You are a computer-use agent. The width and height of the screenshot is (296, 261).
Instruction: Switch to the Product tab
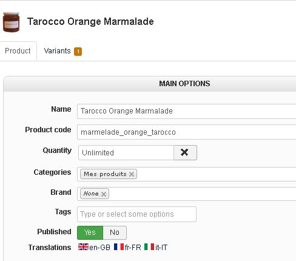pyautogui.click(x=18, y=51)
